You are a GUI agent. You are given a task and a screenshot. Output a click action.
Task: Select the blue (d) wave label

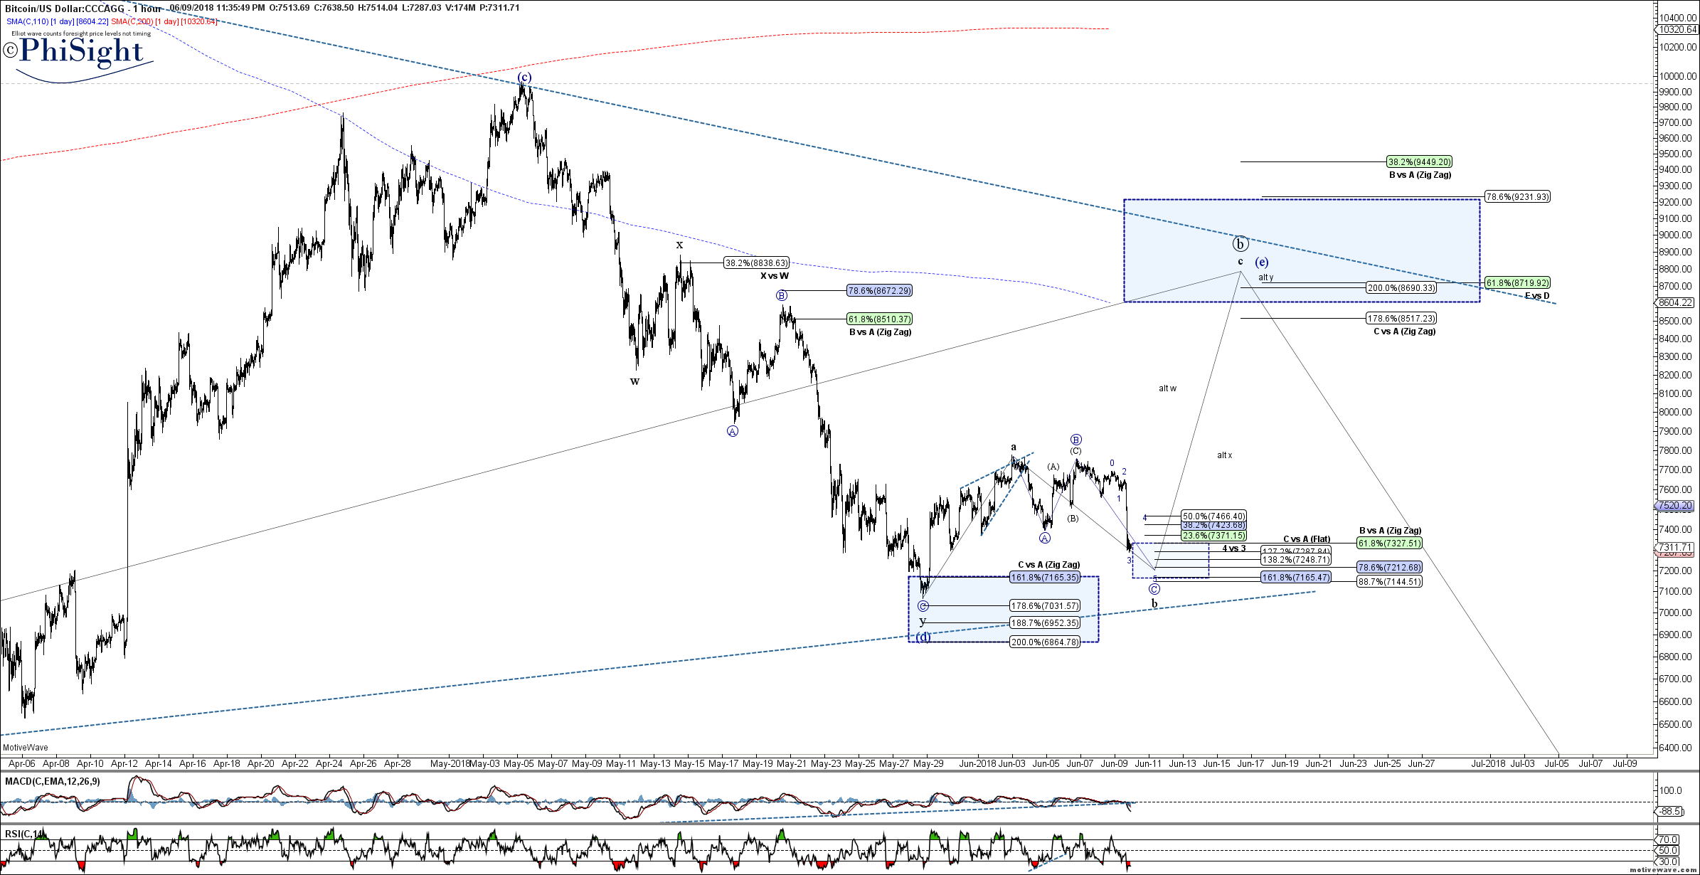pyautogui.click(x=923, y=637)
